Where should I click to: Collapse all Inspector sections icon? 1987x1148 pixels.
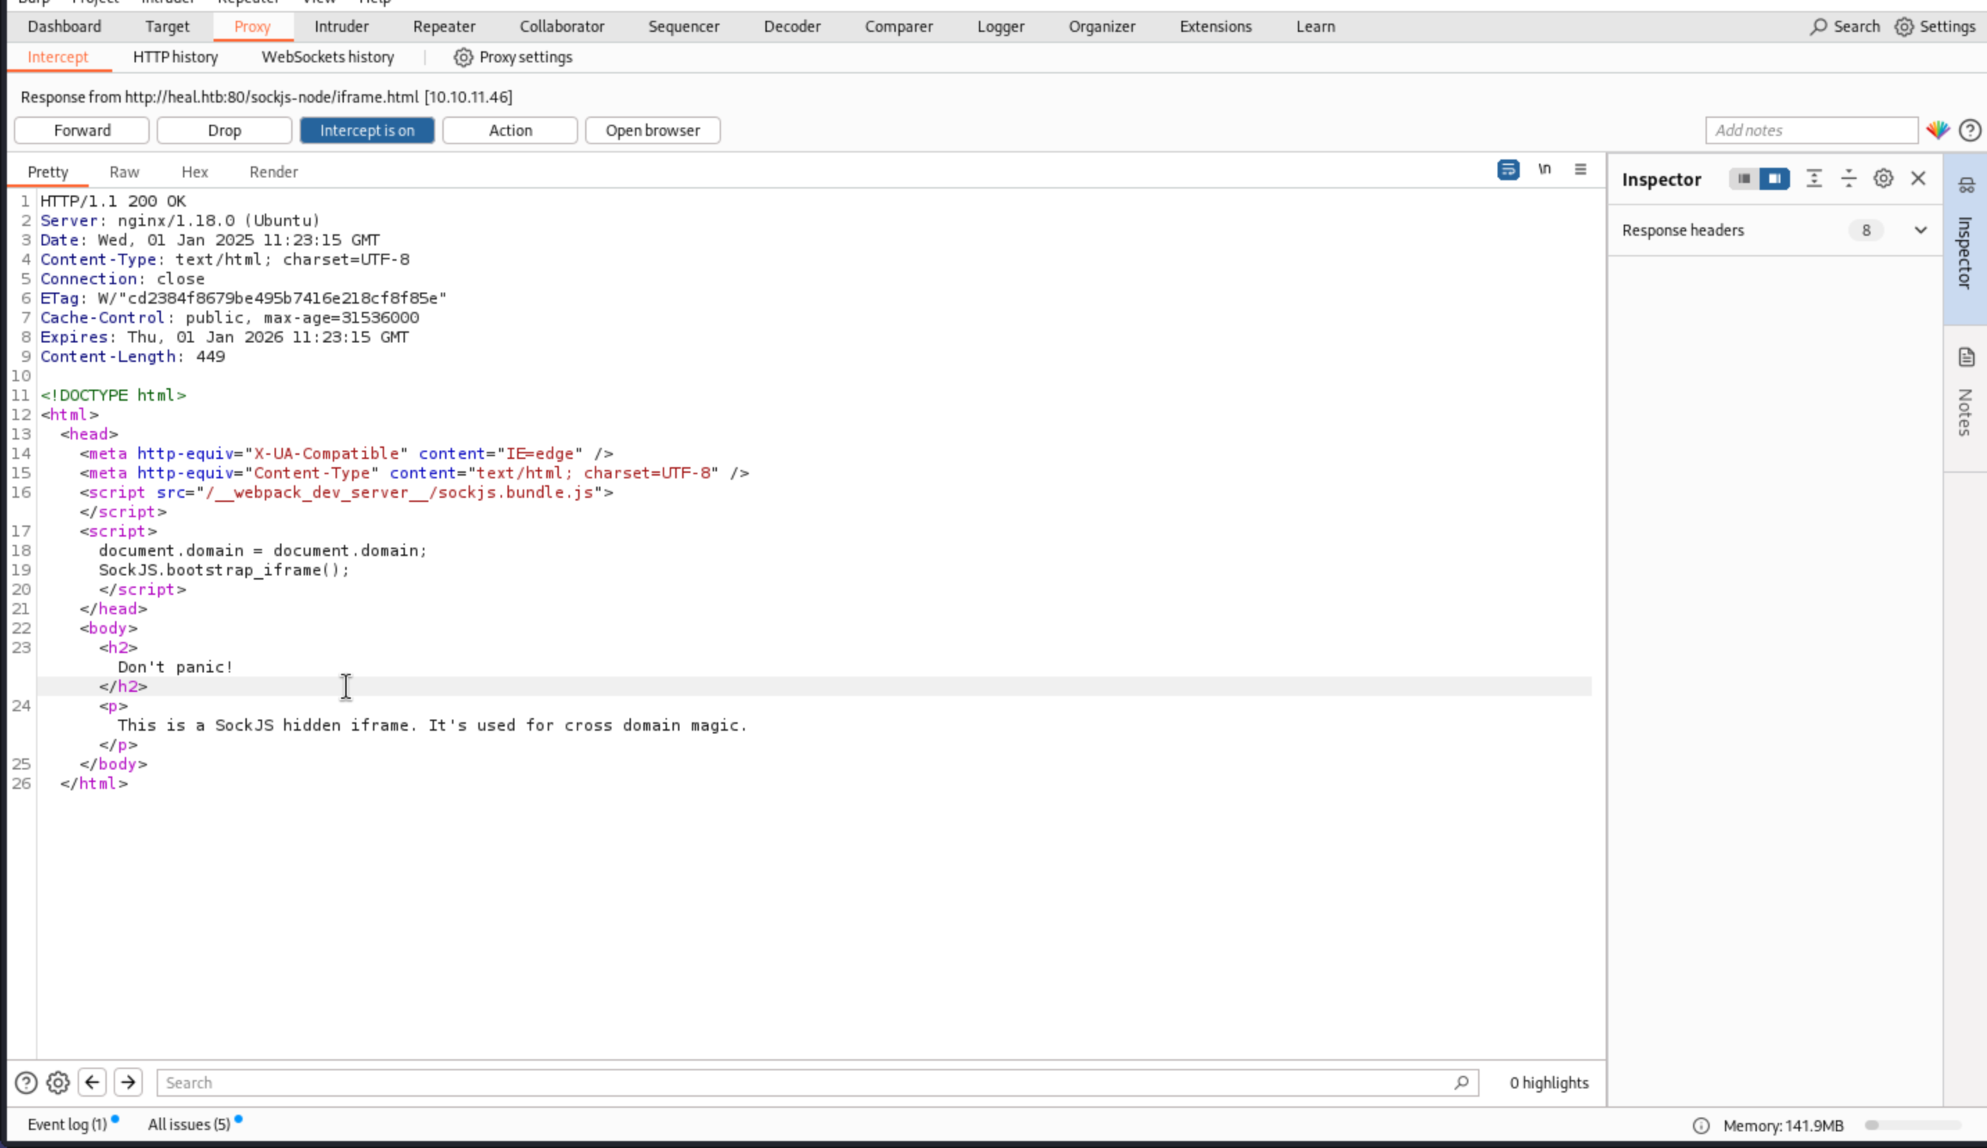pos(1848,179)
